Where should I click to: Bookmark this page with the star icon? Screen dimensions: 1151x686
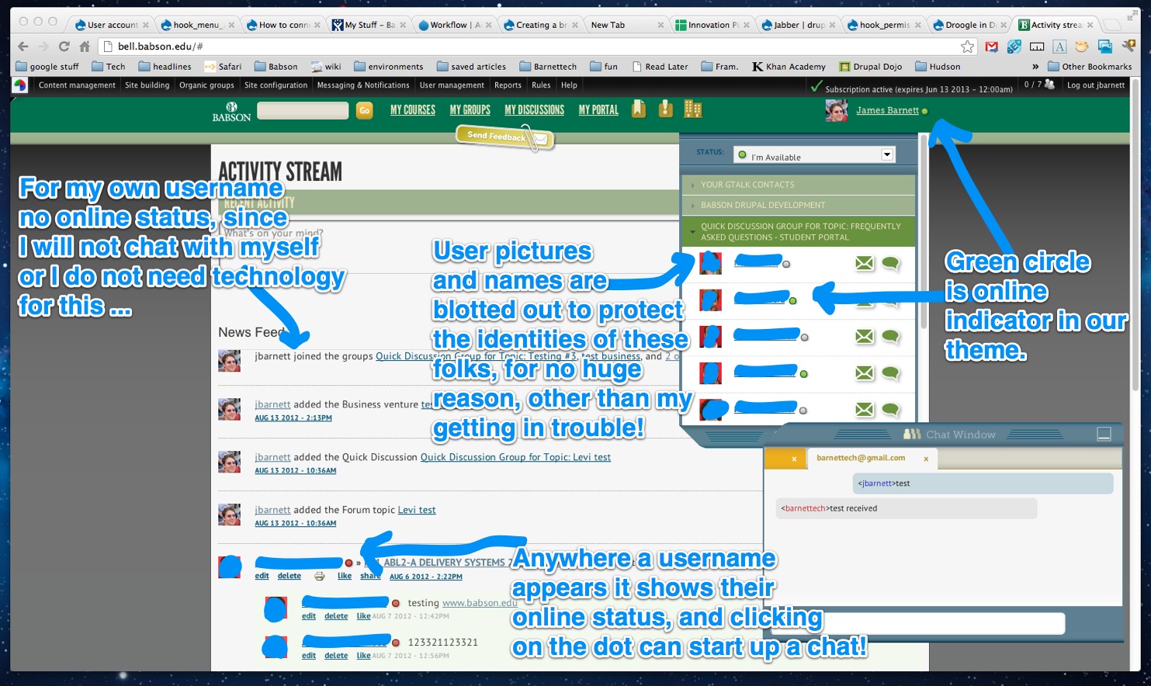tap(967, 47)
